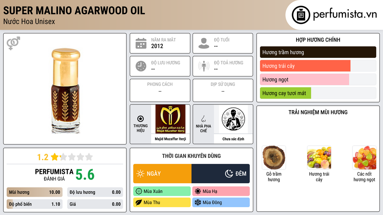Select the Mùa Thu season tag

162,202
